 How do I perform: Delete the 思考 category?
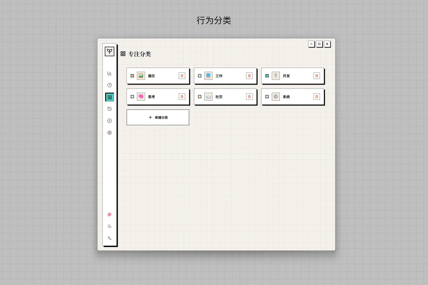click(x=182, y=97)
